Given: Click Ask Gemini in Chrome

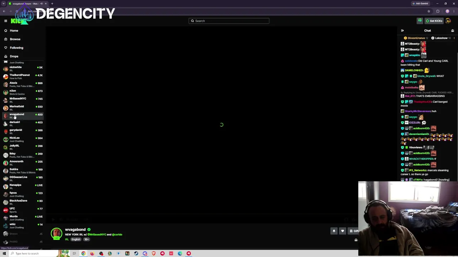Looking at the screenshot, I should (x=420, y=4).
